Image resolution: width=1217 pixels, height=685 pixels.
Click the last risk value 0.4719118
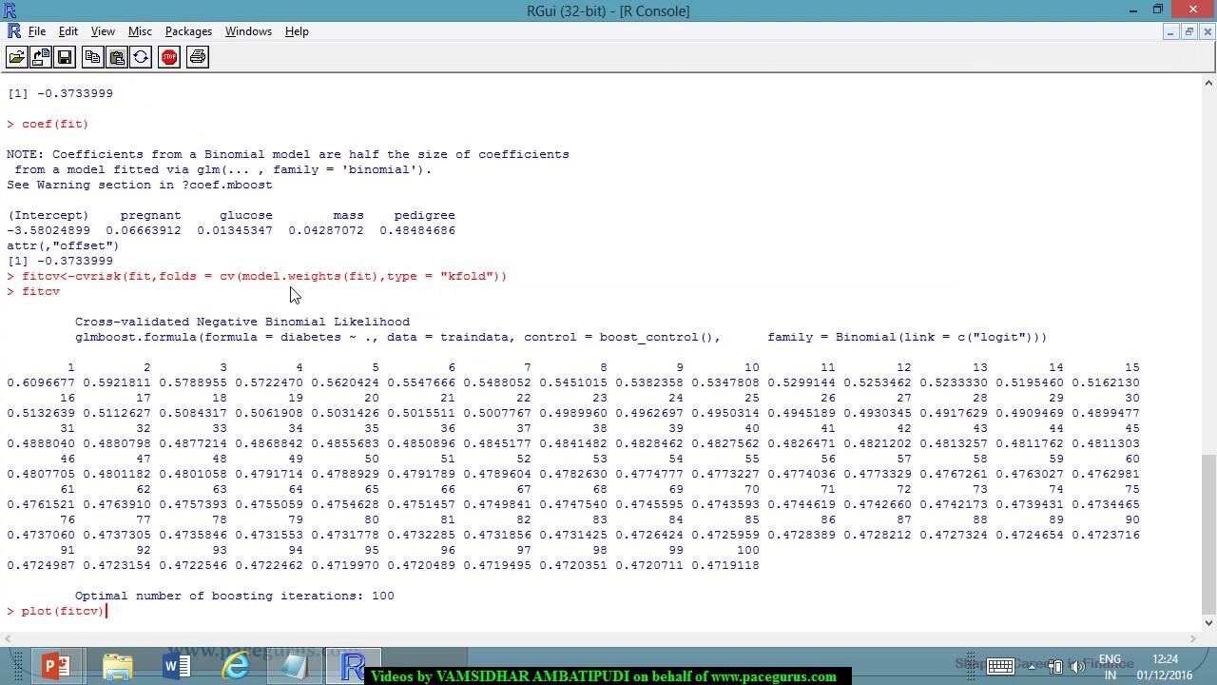pos(724,565)
